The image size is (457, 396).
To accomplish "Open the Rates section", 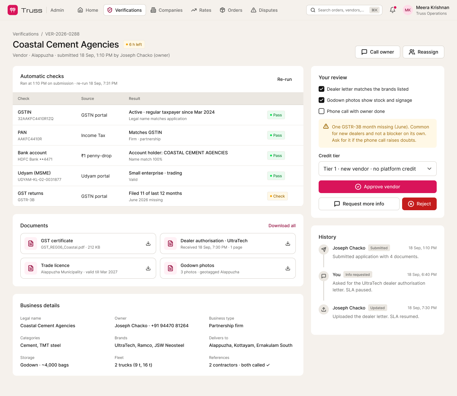I will [x=201, y=10].
